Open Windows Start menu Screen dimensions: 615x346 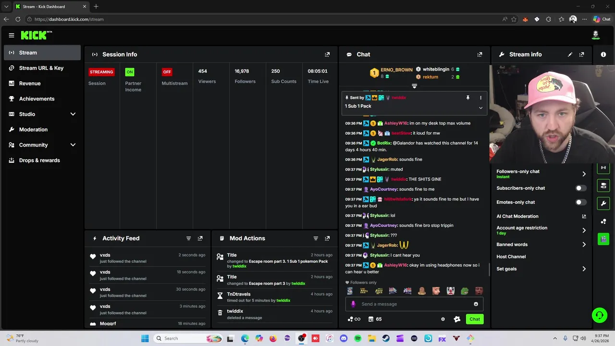point(145,338)
